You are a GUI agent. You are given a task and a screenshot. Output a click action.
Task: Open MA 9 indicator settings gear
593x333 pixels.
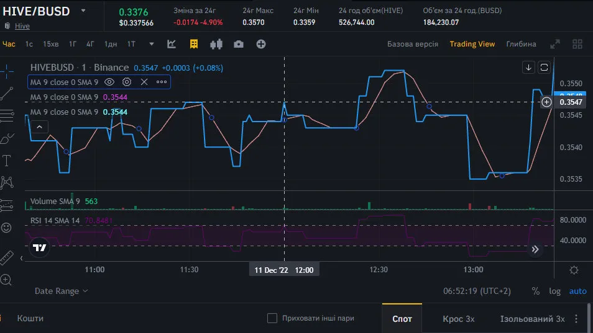127,82
